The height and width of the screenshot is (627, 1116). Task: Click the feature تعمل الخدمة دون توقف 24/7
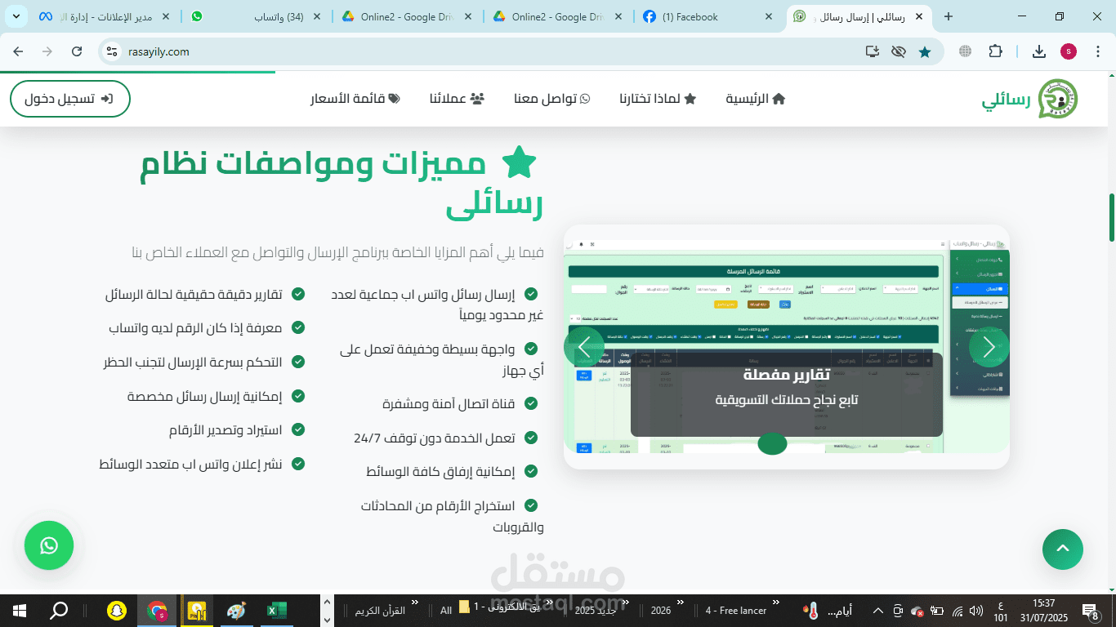435,438
